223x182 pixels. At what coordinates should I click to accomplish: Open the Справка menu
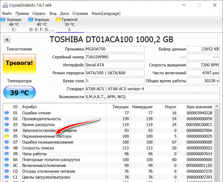click(80, 14)
